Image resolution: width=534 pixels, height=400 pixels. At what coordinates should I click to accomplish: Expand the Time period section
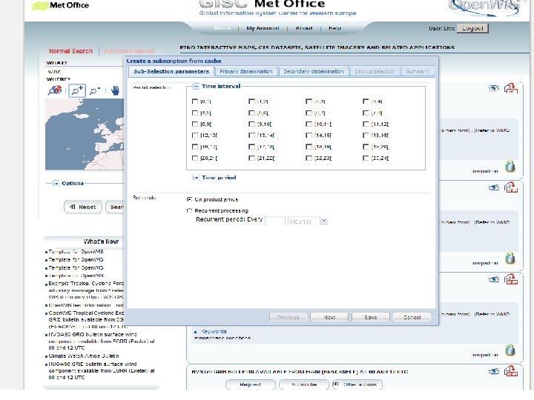(x=196, y=178)
